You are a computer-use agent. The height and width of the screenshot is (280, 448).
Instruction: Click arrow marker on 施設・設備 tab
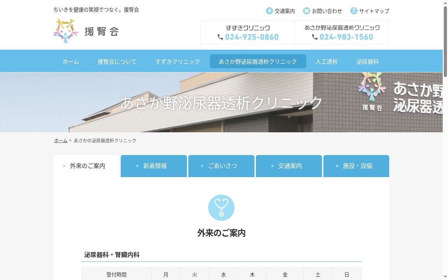click(x=337, y=166)
